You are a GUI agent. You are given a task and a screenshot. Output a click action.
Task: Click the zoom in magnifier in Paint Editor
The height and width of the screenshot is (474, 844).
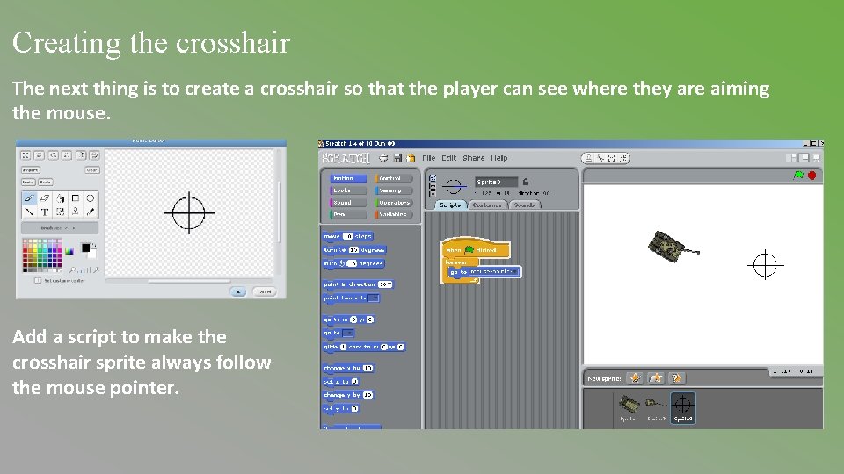point(97,270)
